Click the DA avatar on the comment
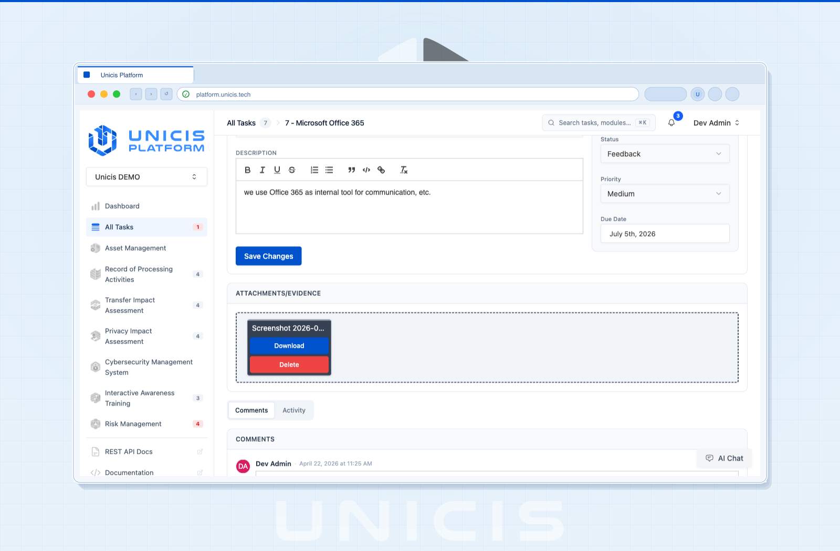 [x=243, y=466]
